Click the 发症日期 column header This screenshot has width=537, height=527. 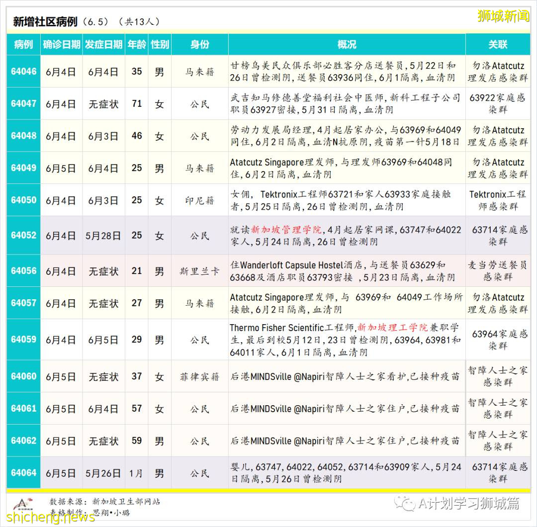(x=103, y=44)
